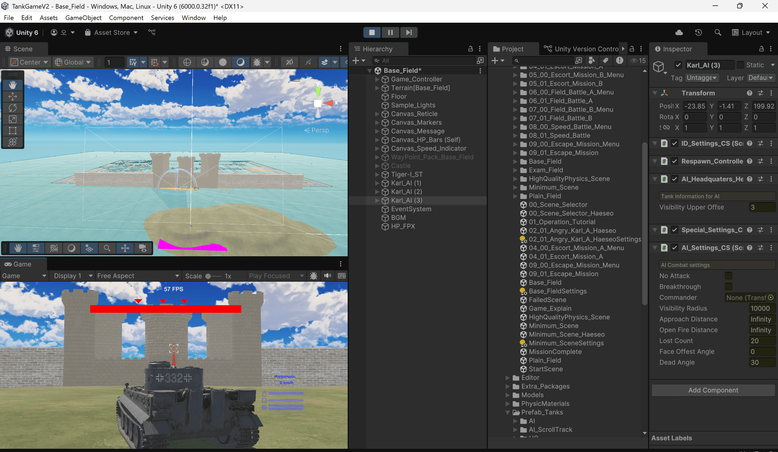The image size is (778, 452).
Task: Click the Stop play mode button
Action: [x=372, y=32]
